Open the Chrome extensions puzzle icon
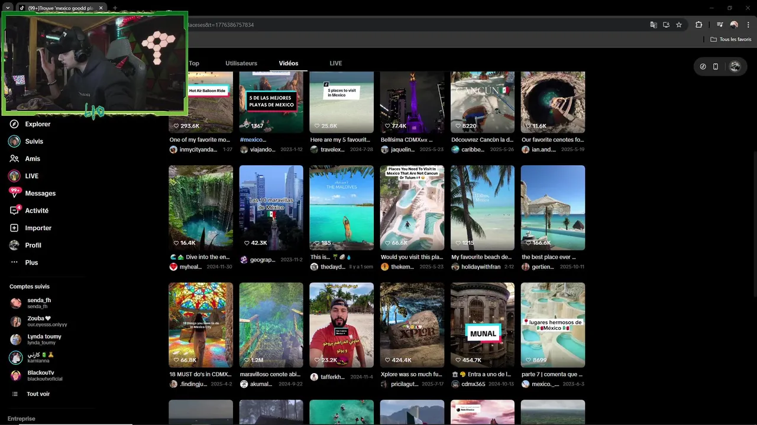The image size is (757, 425). (698, 25)
